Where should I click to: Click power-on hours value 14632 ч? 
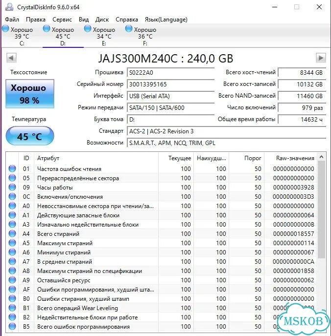(x=302, y=119)
